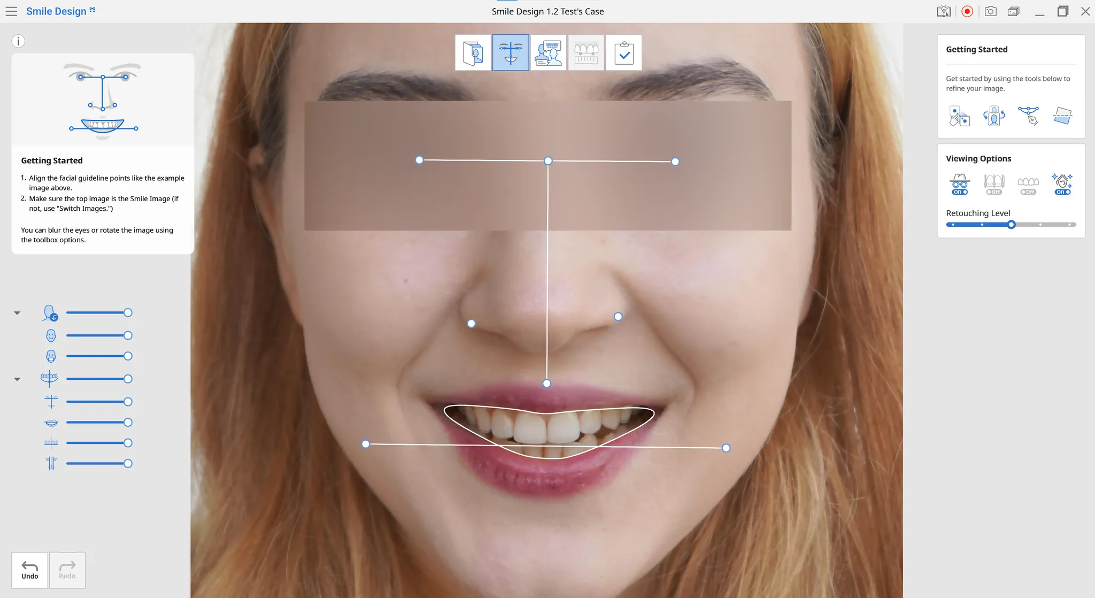Click the facial T-line layer icon
1095x598 pixels.
tap(51, 402)
